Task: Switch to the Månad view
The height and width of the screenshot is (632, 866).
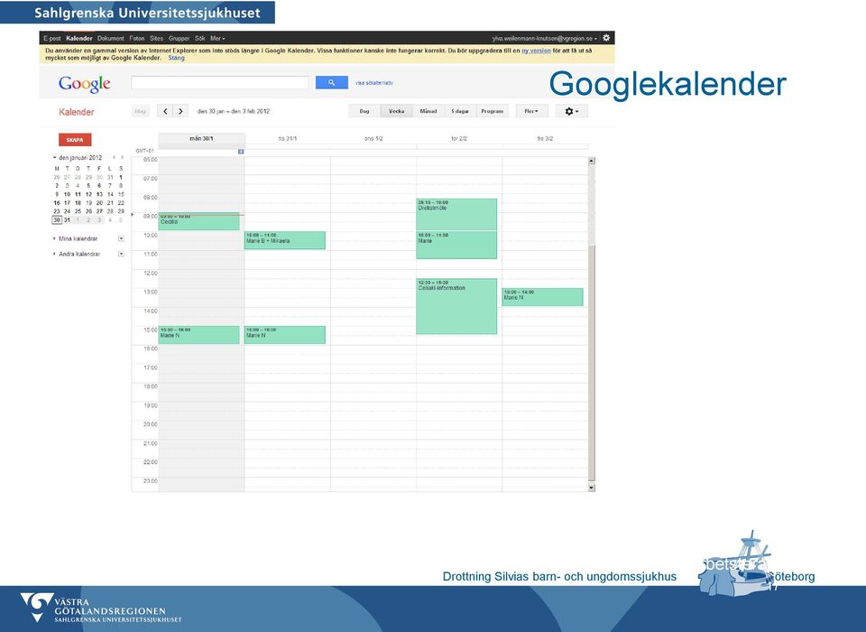Action: coord(428,111)
